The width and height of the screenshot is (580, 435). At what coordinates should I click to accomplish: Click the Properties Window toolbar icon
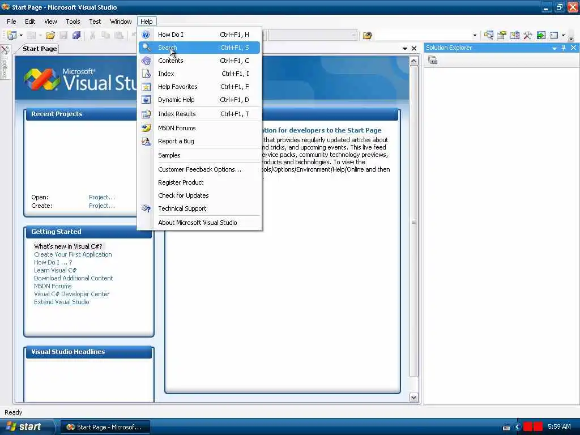click(502, 35)
